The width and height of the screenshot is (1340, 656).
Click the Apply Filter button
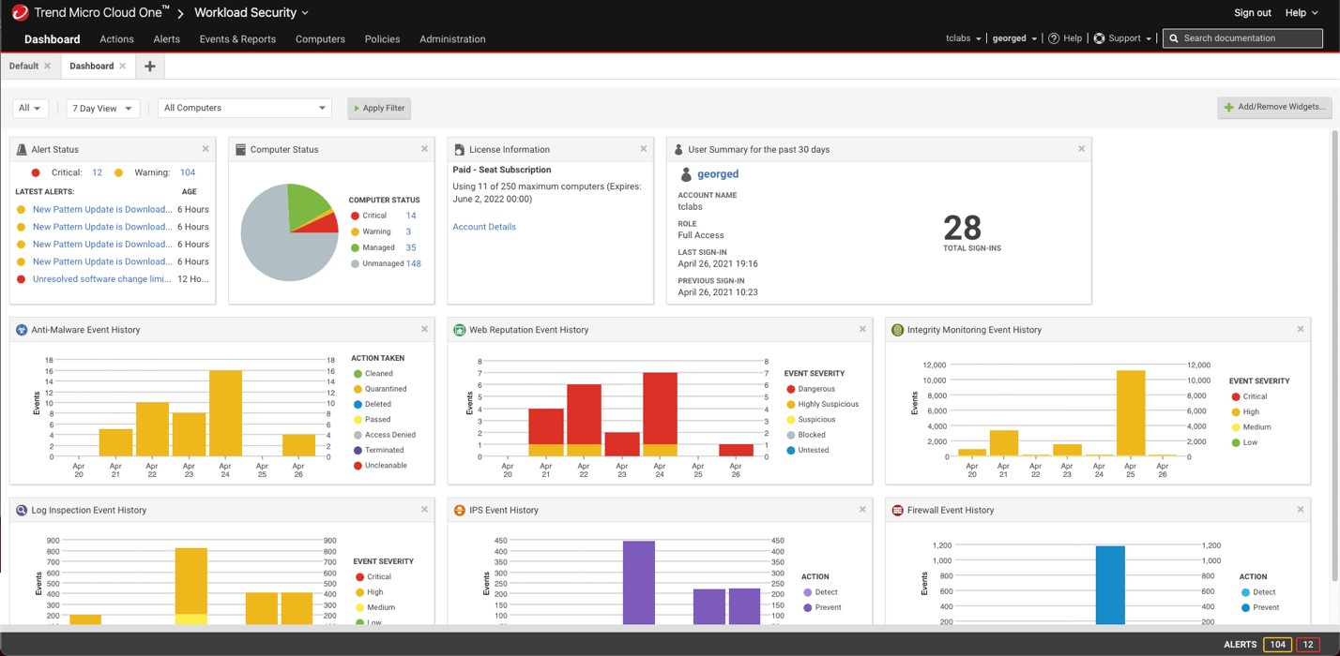(x=379, y=108)
